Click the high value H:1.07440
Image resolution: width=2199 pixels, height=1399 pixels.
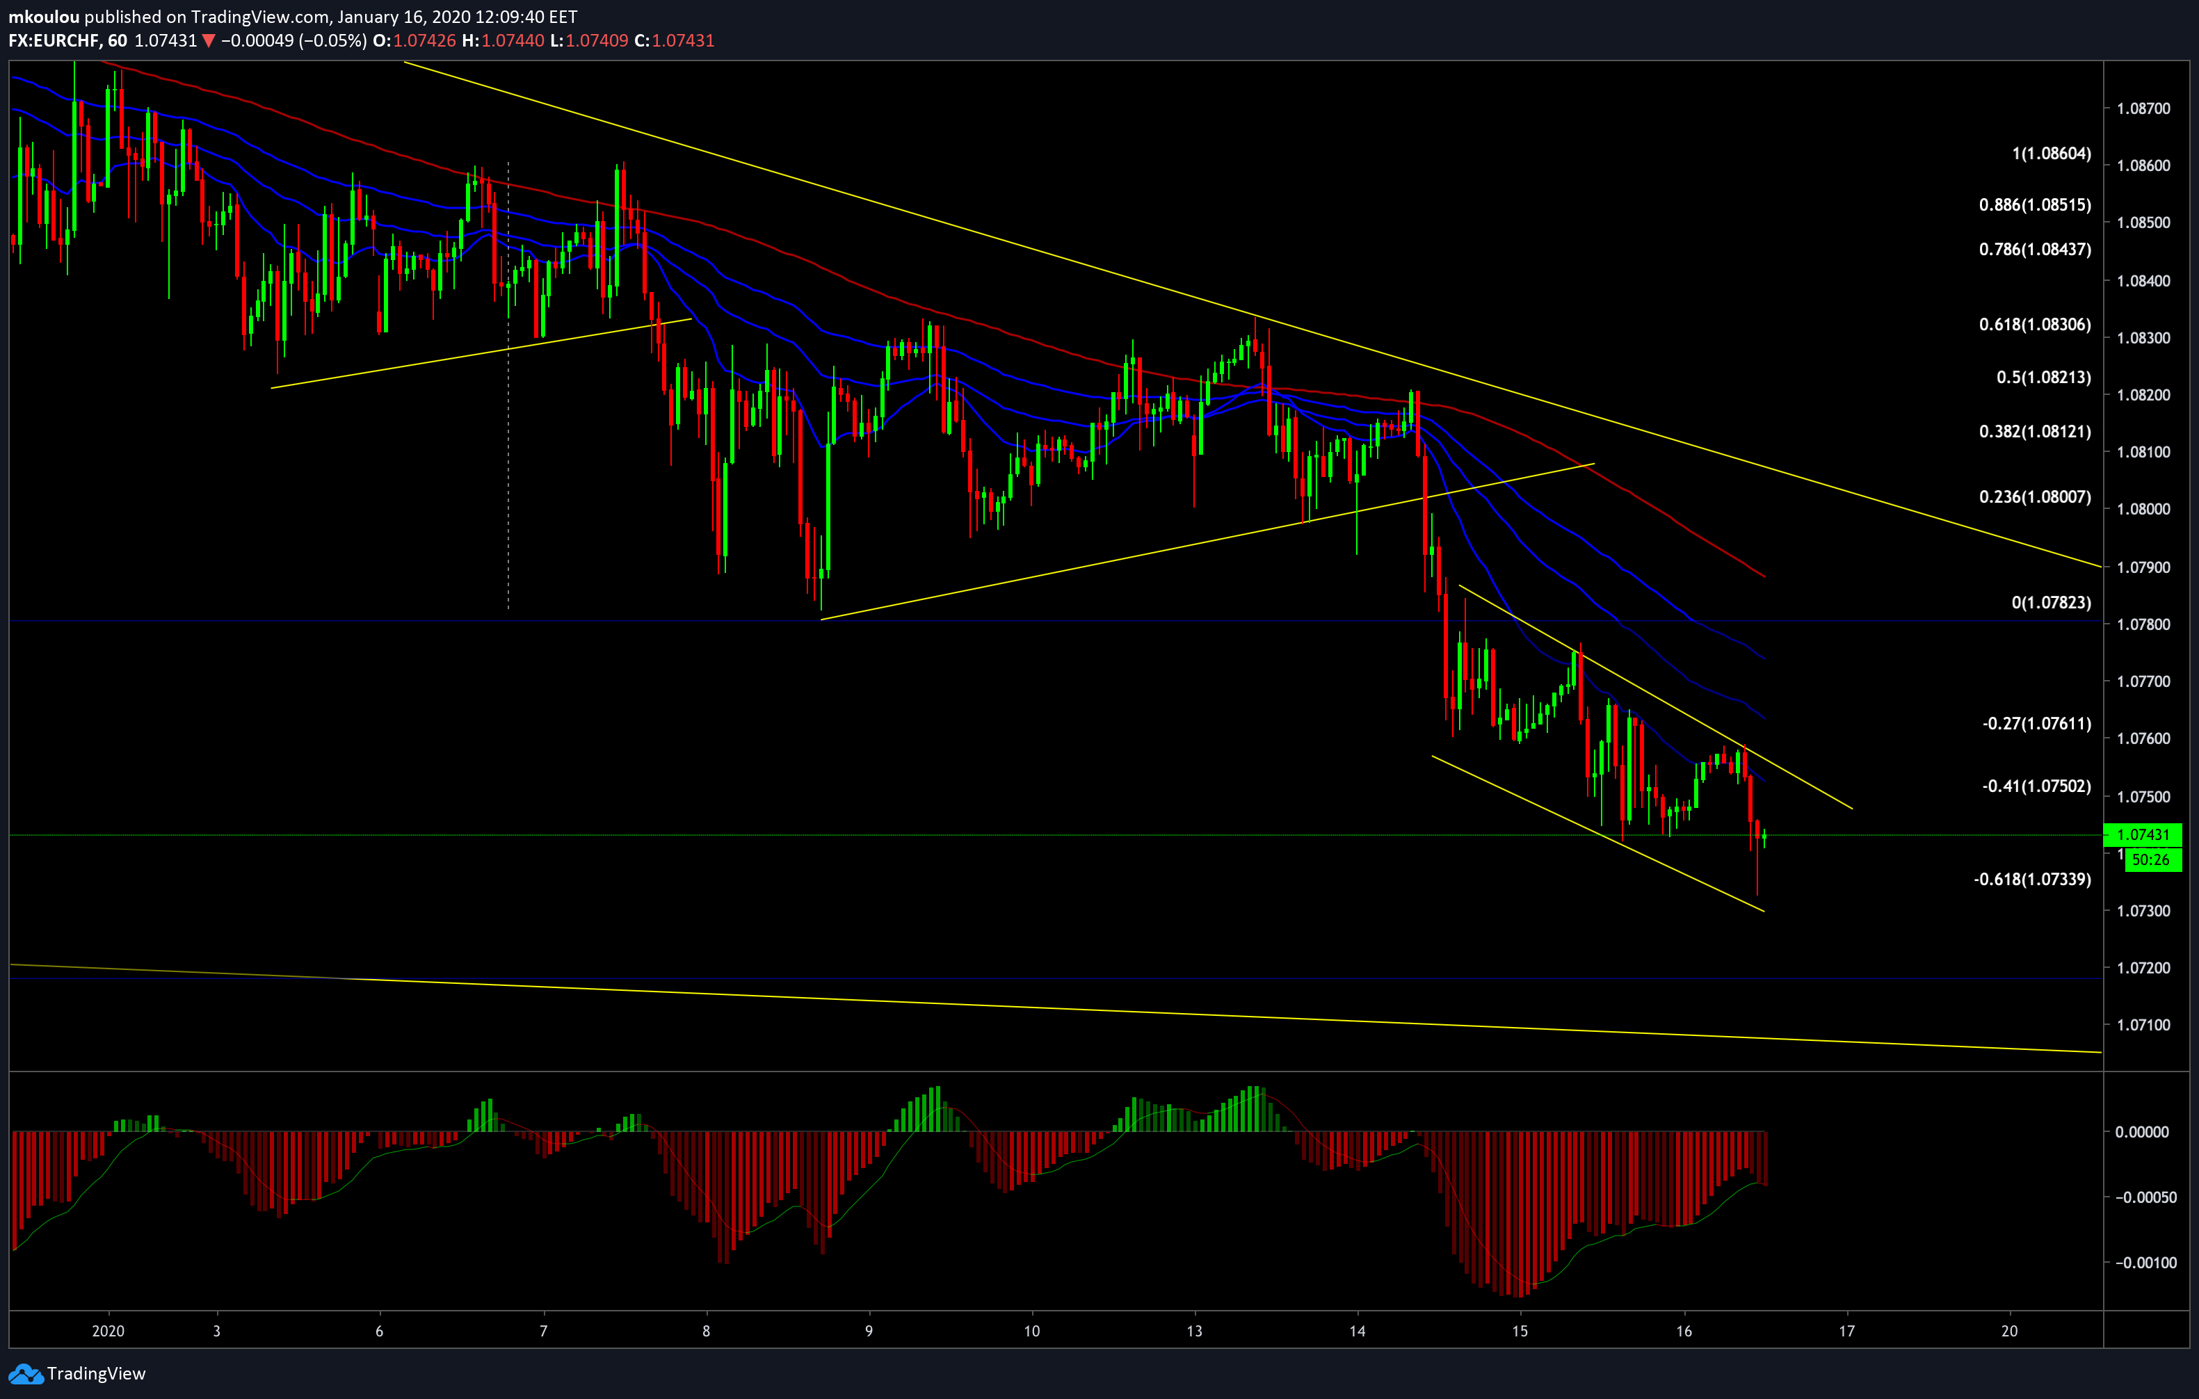coord(502,41)
